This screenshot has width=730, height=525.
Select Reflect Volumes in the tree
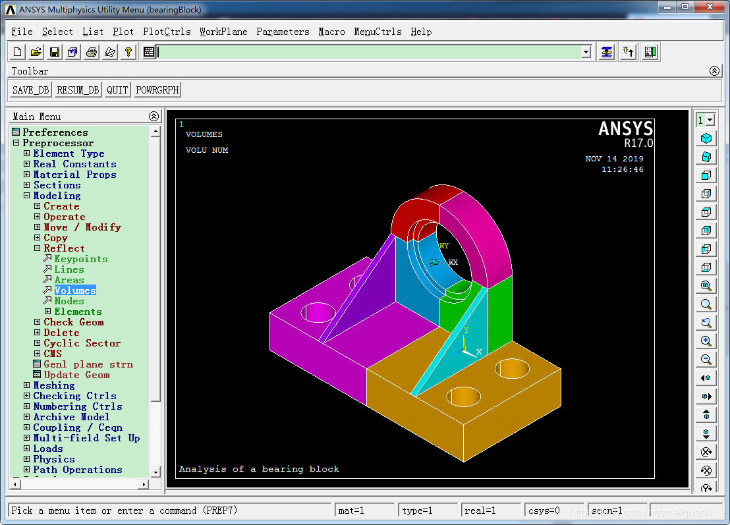pyautogui.click(x=75, y=290)
